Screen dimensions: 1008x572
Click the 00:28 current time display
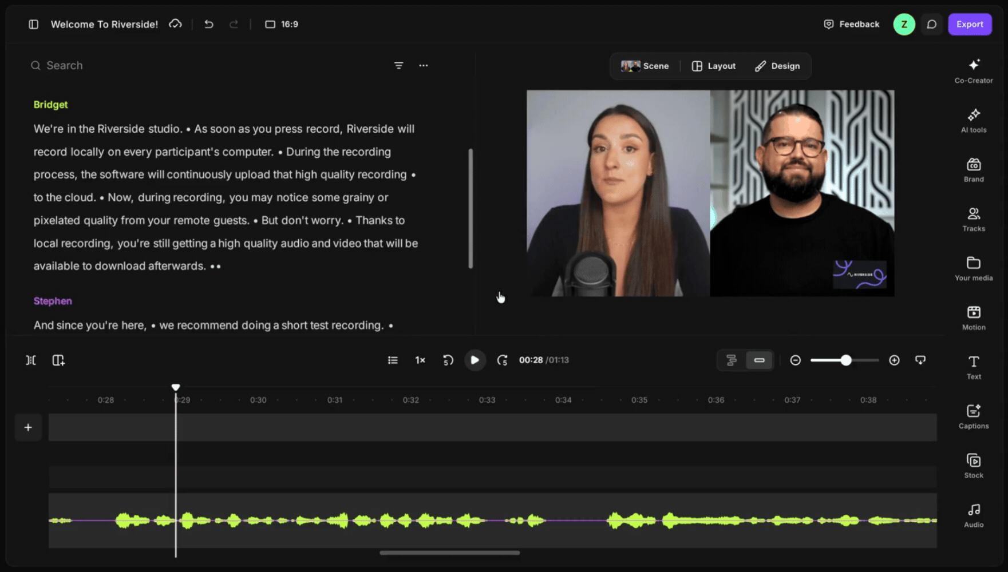(x=531, y=360)
